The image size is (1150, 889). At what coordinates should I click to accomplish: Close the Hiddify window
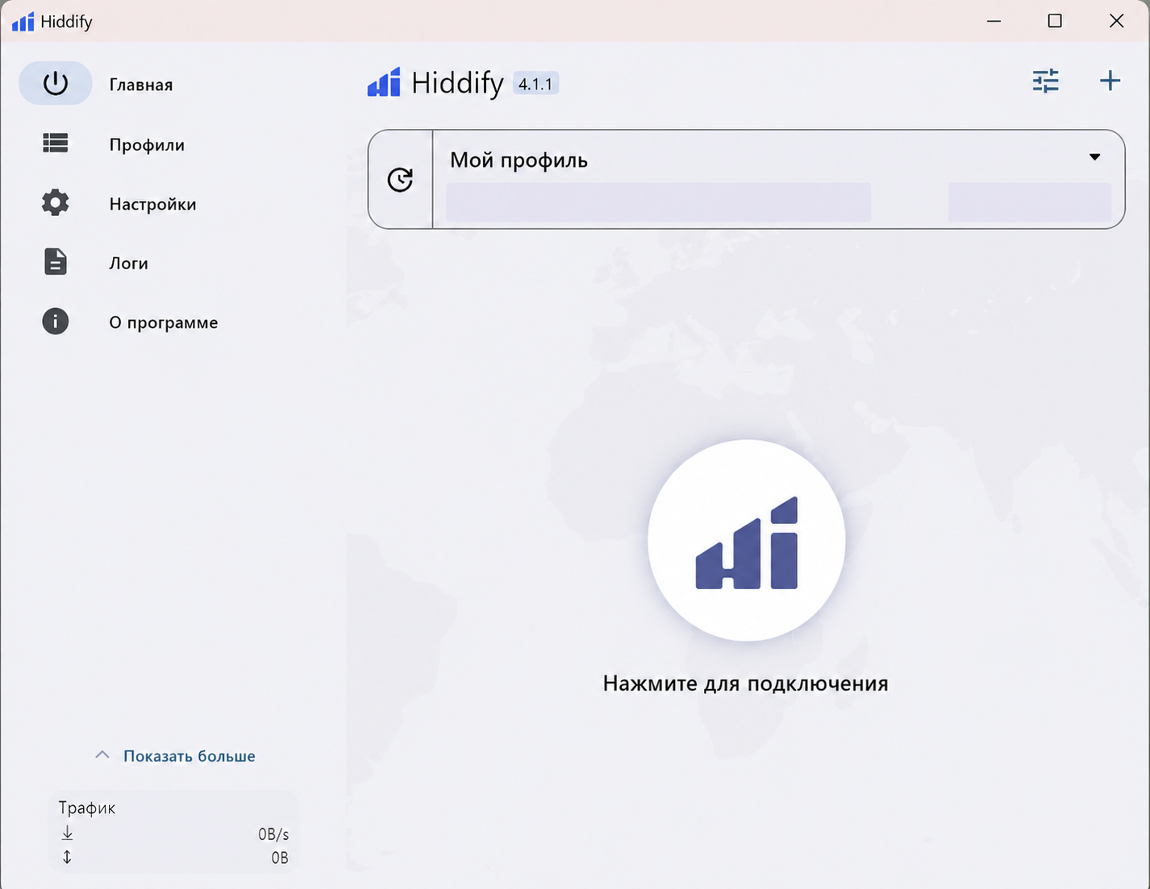pos(1116,21)
